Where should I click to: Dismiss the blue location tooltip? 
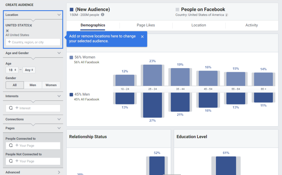pyautogui.click(x=142, y=37)
